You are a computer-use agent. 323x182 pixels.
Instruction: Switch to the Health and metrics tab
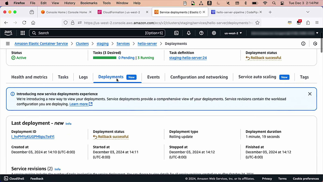point(29,77)
